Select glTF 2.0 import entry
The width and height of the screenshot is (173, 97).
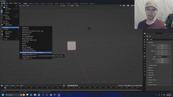click(36, 47)
